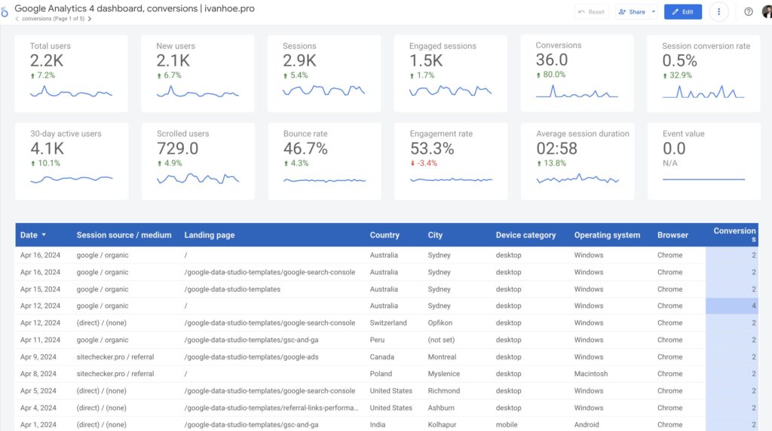Click the red -3.4% engagement rate change
This screenshot has width=772, height=431.
(x=424, y=163)
